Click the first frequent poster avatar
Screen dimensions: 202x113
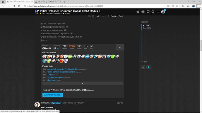(x=44, y=57)
